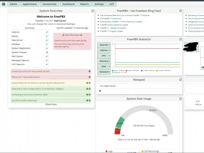
Task: Refresh the Let Freedom Ring Feed panel
Action: (x=180, y=11)
